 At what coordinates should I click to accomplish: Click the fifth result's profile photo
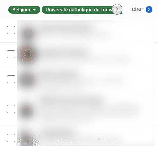click(26, 140)
